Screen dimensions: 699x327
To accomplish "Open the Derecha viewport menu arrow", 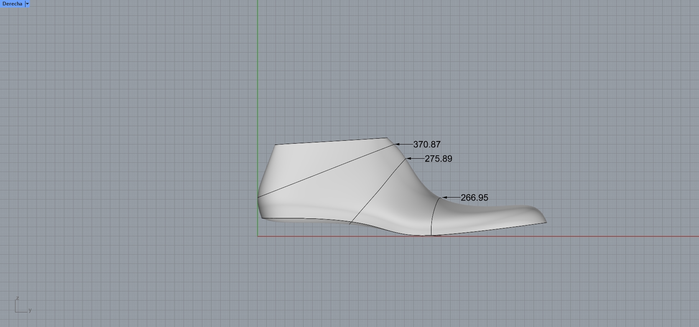I will click(x=27, y=4).
